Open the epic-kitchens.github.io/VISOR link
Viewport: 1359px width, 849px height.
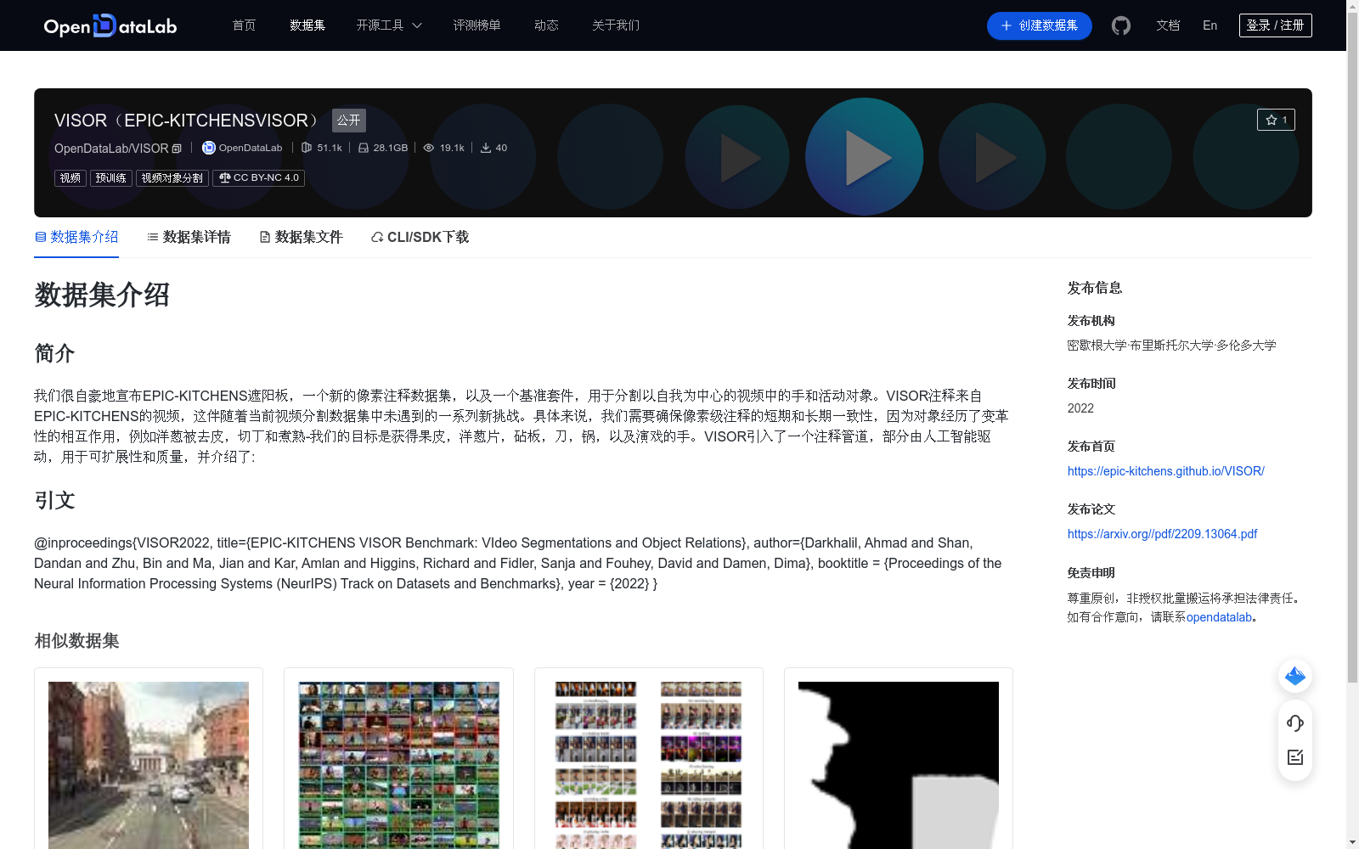pyautogui.click(x=1166, y=471)
